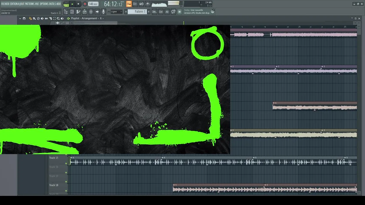Open the Mixer icon
This screenshot has height=205, width=365.
(91, 12)
